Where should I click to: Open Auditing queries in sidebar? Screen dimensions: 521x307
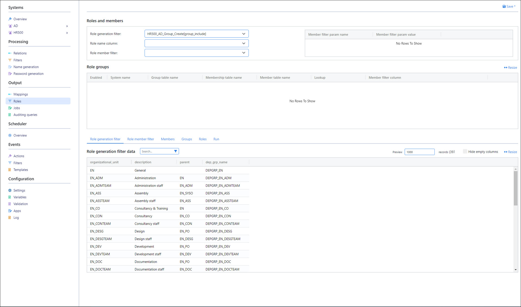pos(25,115)
